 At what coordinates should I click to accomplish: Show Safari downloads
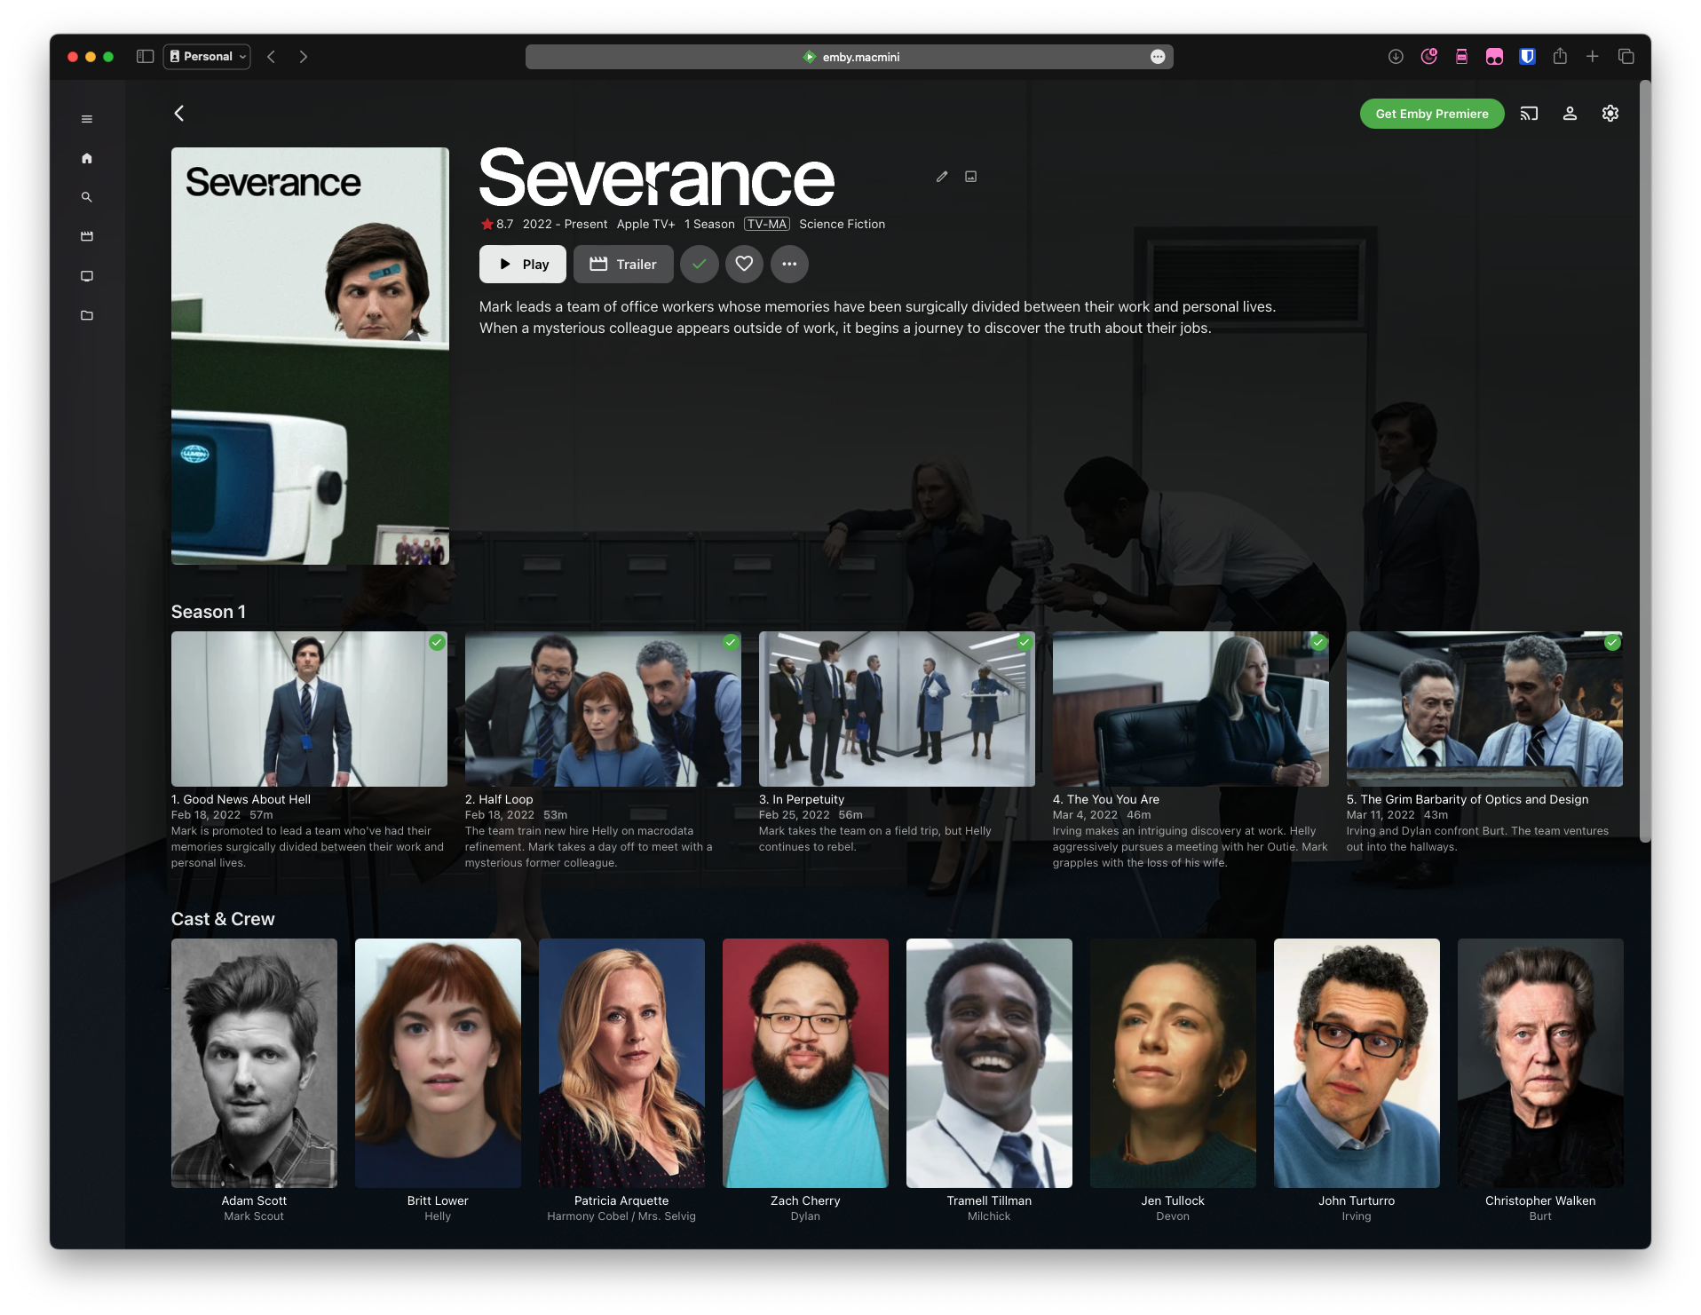pyautogui.click(x=1396, y=57)
